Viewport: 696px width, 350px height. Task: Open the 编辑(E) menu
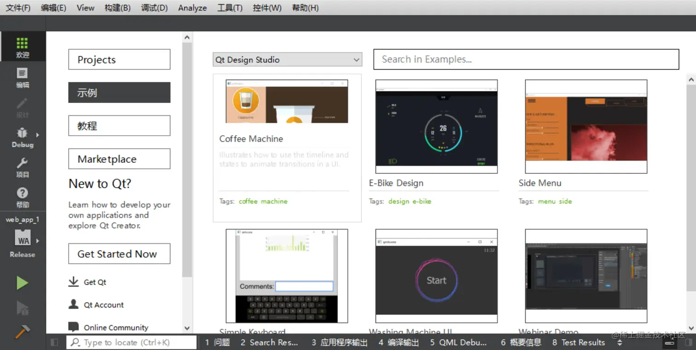pos(53,8)
